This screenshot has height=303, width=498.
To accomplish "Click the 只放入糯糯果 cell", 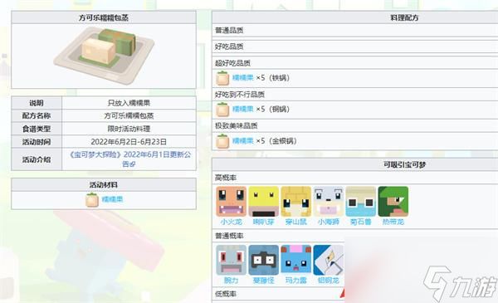I will tap(129, 103).
